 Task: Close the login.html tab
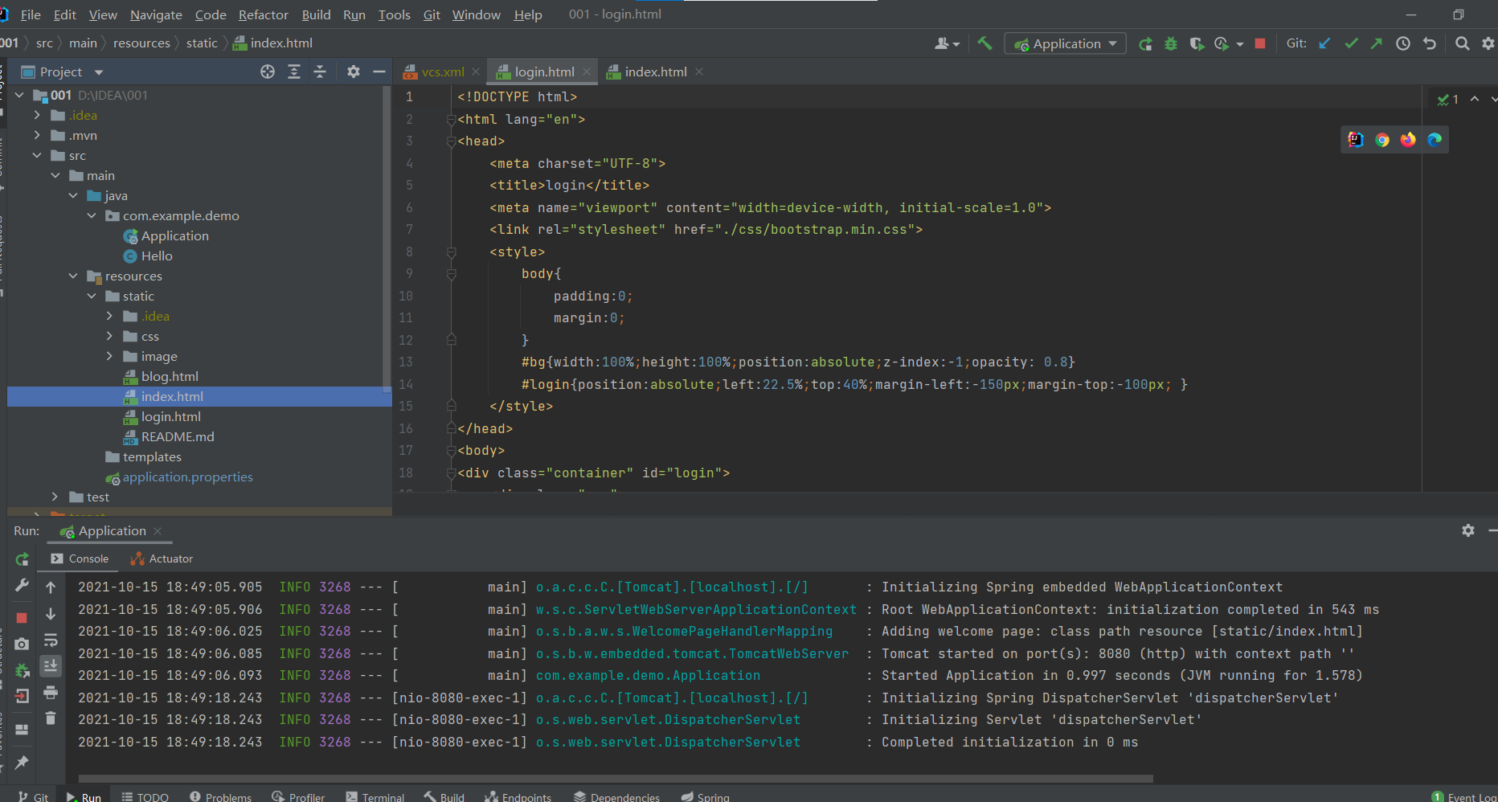tap(587, 72)
